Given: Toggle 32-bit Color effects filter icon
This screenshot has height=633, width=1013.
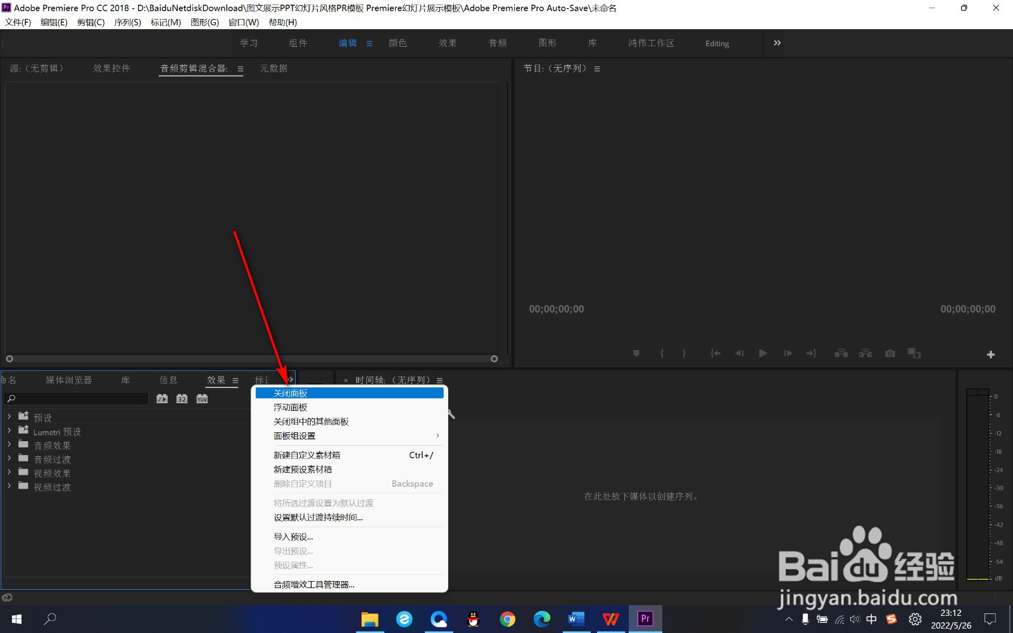Looking at the screenshot, I should point(182,399).
